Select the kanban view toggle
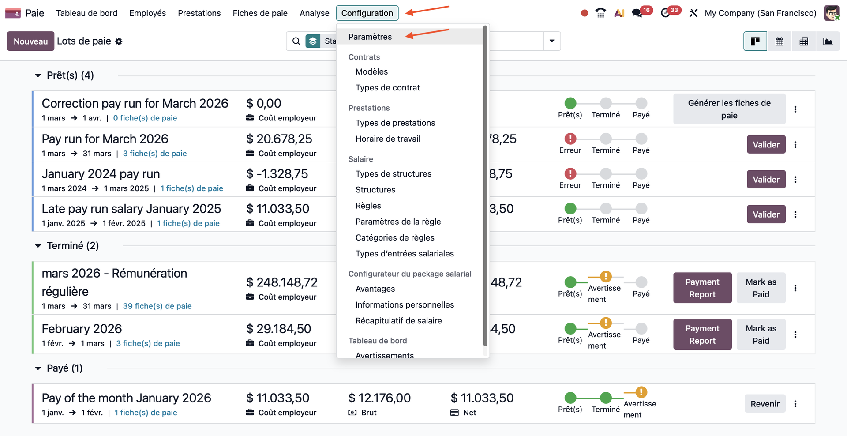847x436 pixels. click(x=755, y=41)
